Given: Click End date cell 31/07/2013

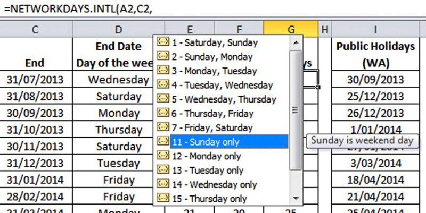Looking at the screenshot, I should [35, 80].
